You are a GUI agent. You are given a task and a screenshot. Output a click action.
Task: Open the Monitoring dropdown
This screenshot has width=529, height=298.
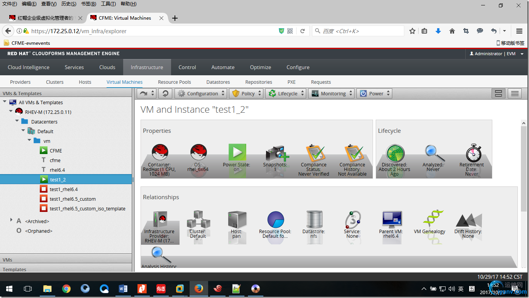point(331,93)
